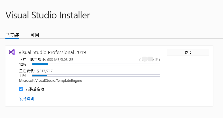The width and height of the screenshot is (223, 118).
Task: Click the 包217/717 package count text
Action: [44, 71]
